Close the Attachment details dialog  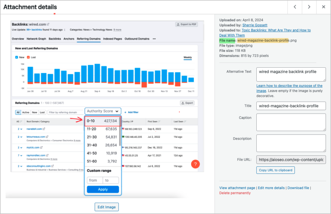(323, 7)
